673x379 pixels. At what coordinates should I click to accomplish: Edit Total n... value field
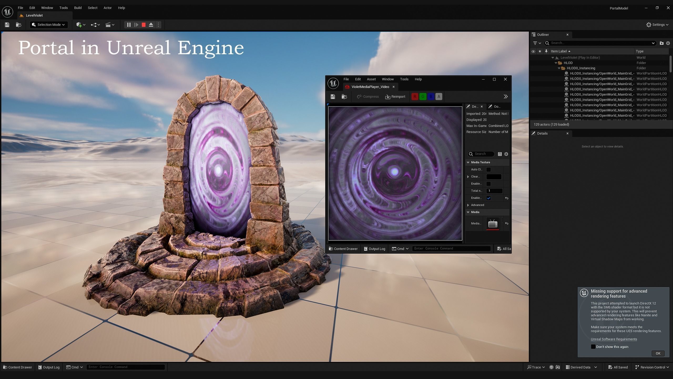point(494,191)
